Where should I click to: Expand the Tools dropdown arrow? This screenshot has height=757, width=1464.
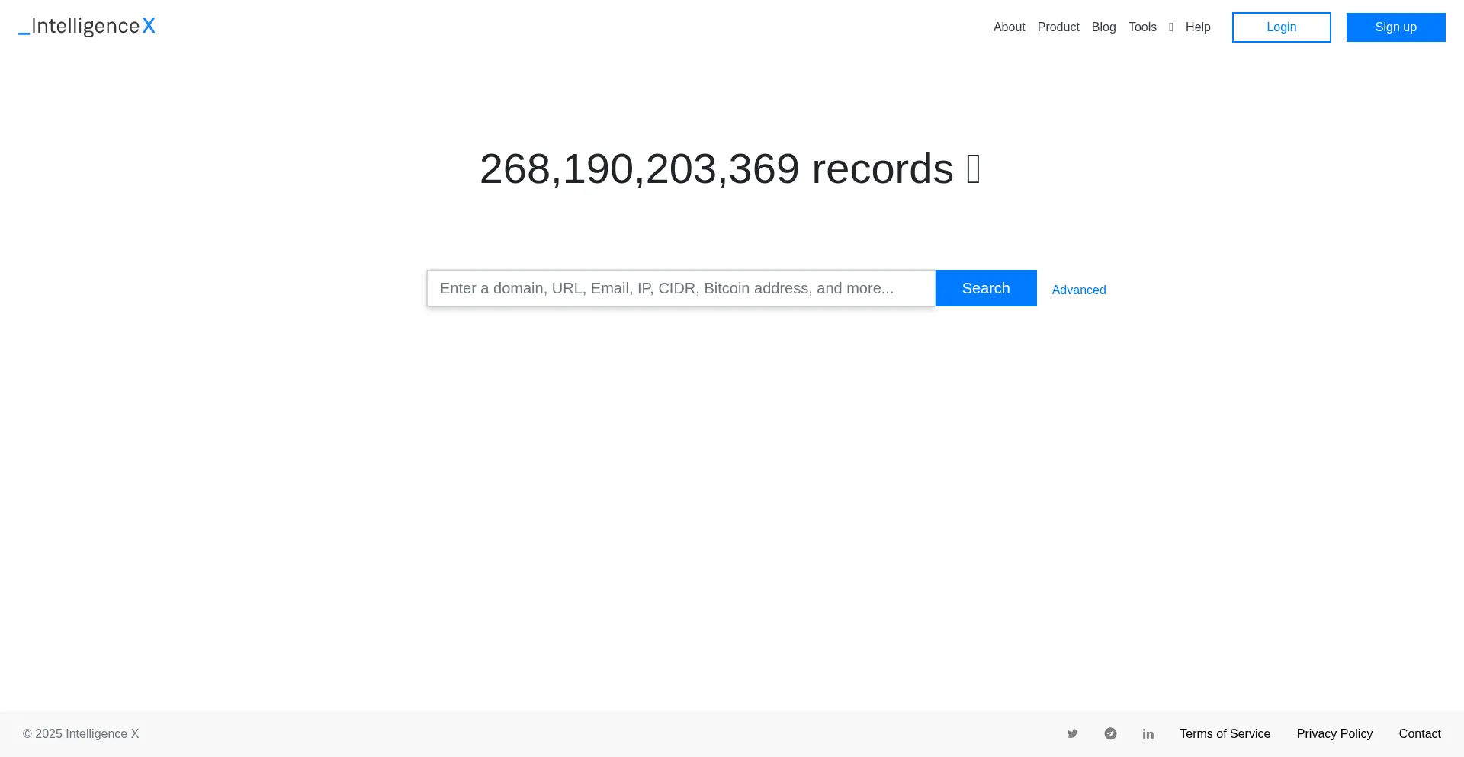1171,27
